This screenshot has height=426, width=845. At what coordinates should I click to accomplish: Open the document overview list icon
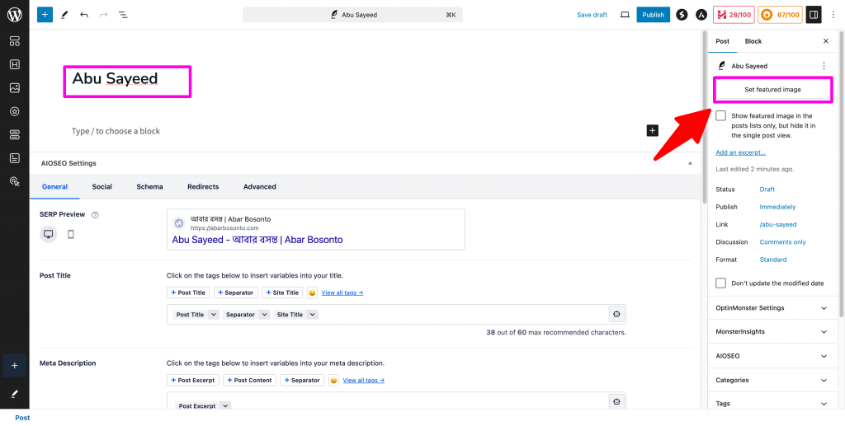[x=123, y=15]
